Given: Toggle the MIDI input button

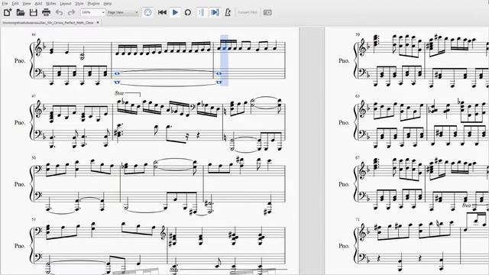Looking at the screenshot, I should pos(147,12).
